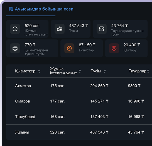The image size is (152, 146).
Task: Click the red Қайтару cancel icon
Action: [114, 48]
